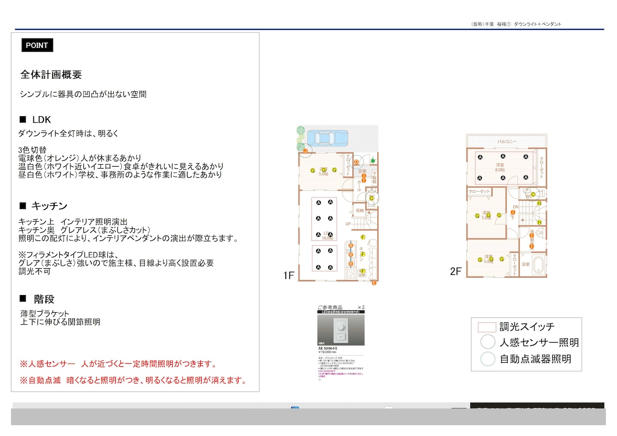Click the 下駄箱 label near the entrance

pos(374,177)
